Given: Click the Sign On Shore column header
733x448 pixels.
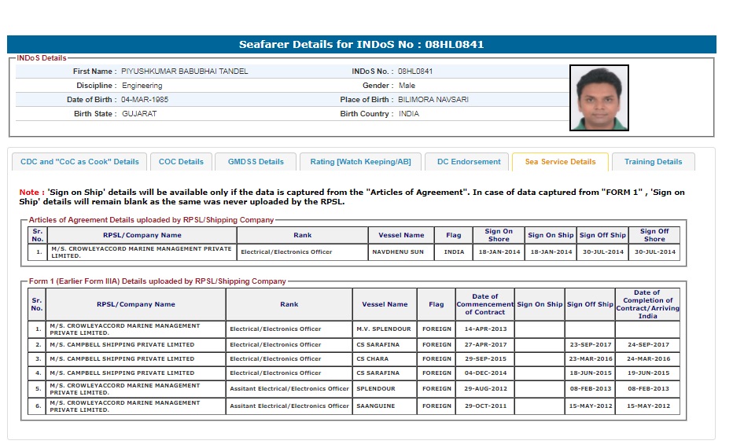Looking at the screenshot, I should click(499, 235).
